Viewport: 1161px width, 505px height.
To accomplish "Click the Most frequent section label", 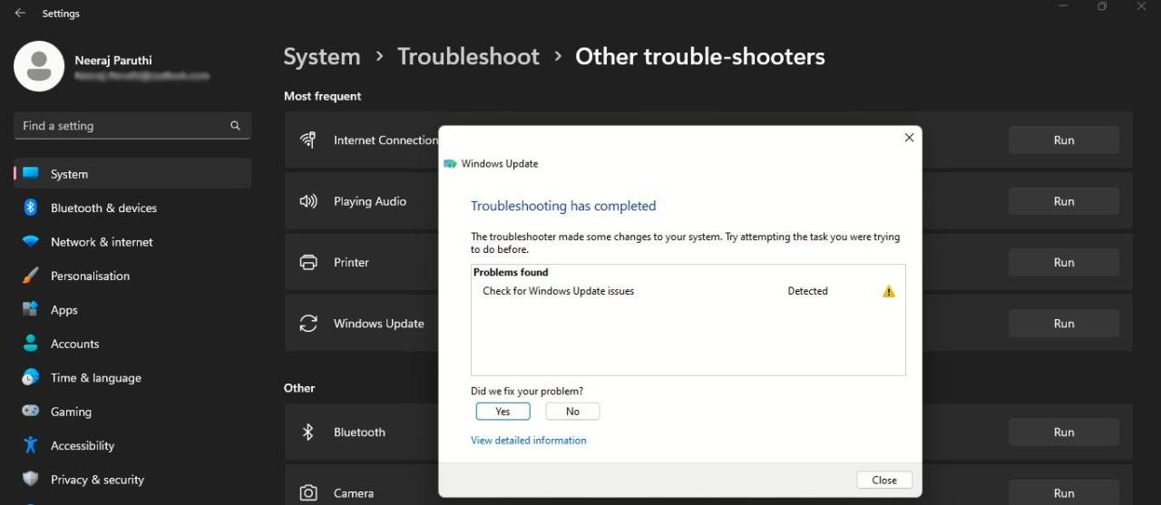I will click(322, 96).
